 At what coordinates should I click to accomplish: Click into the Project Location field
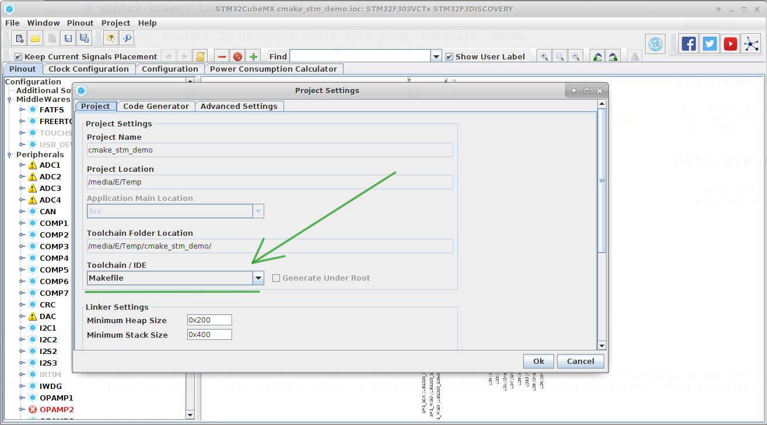point(270,182)
